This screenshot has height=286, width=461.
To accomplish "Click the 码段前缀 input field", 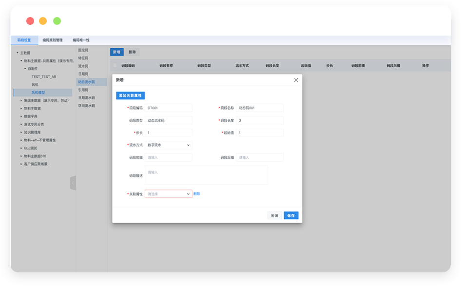I will tap(168, 157).
